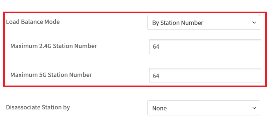Image resolution: width=277 pixels, height=125 pixels.
Task: Click the Load Balance Mode label
Action: tap(33, 22)
